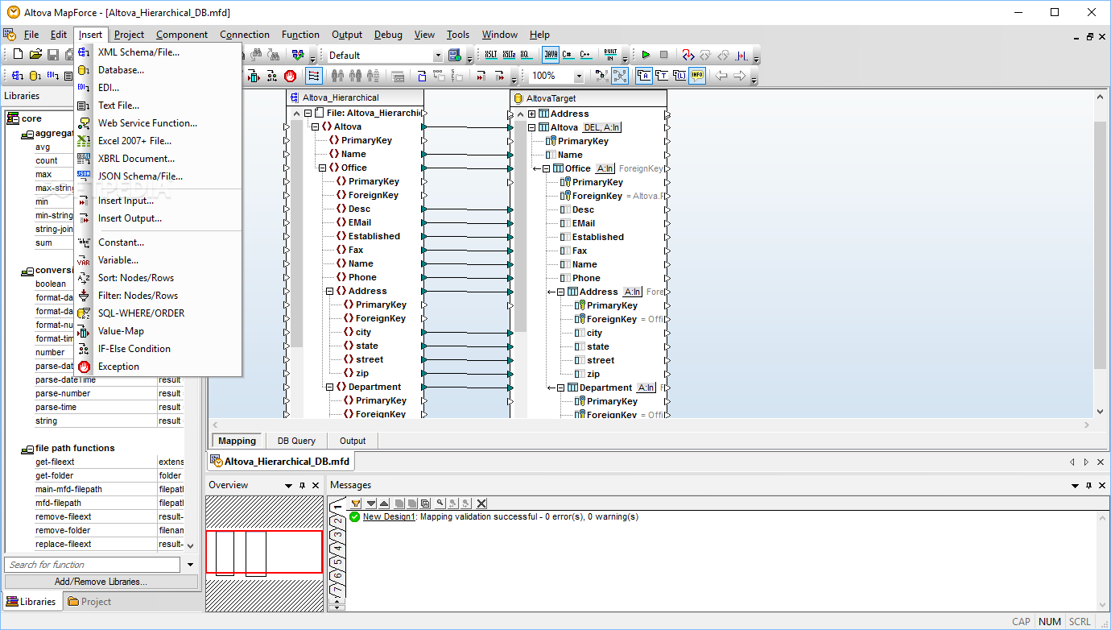The image size is (1111, 630).
Task: Click the previous message up-arrow icon
Action: [x=384, y=504]
